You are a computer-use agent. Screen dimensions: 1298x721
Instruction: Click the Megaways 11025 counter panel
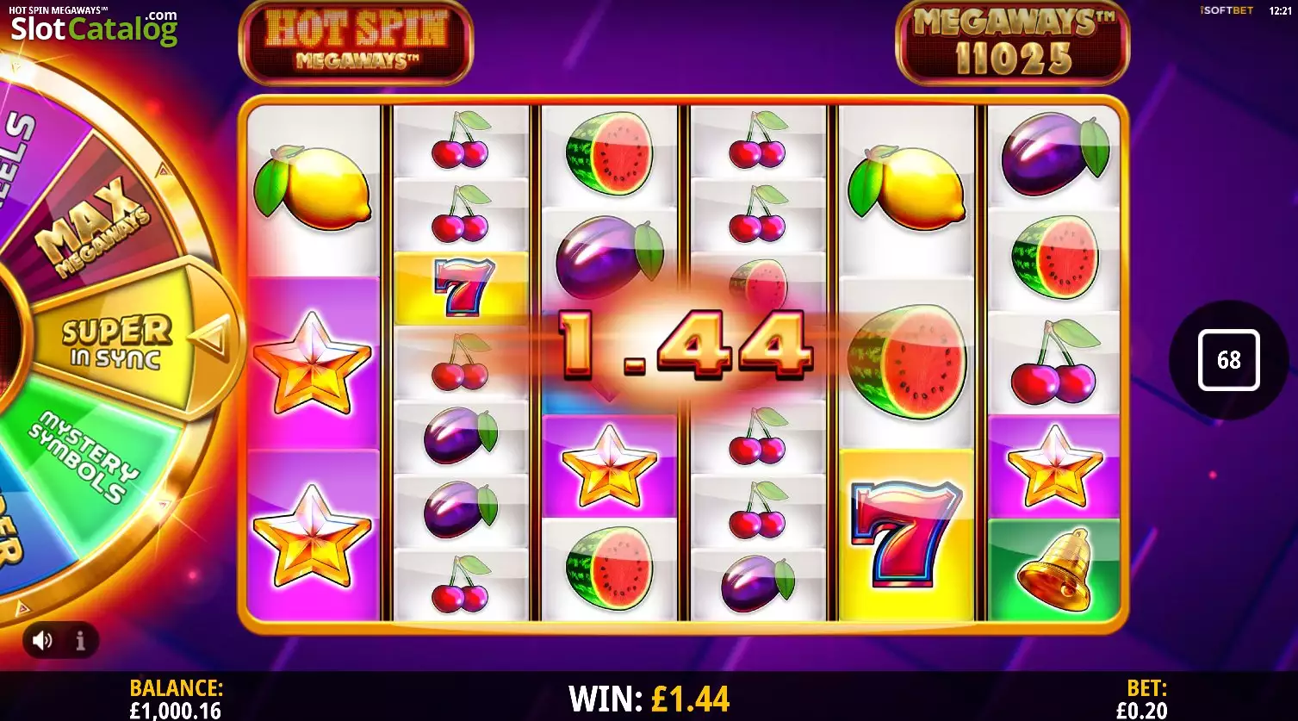[x=1012, y=41]
